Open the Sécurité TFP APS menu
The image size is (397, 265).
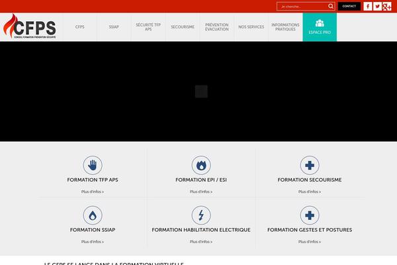tap(148, 27)
